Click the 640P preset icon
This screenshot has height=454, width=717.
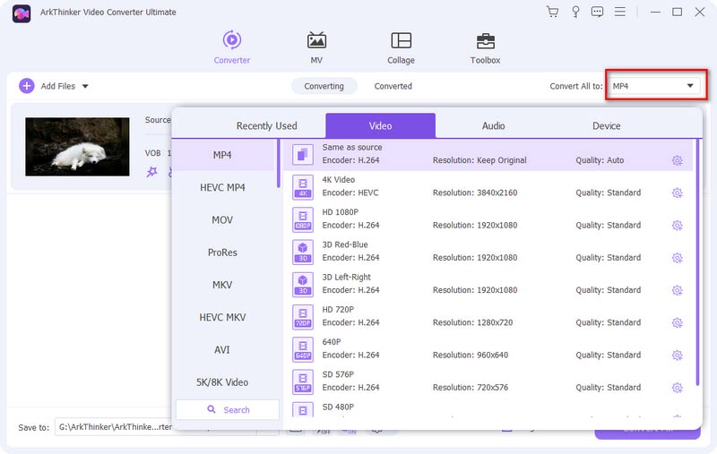[303, 349]
